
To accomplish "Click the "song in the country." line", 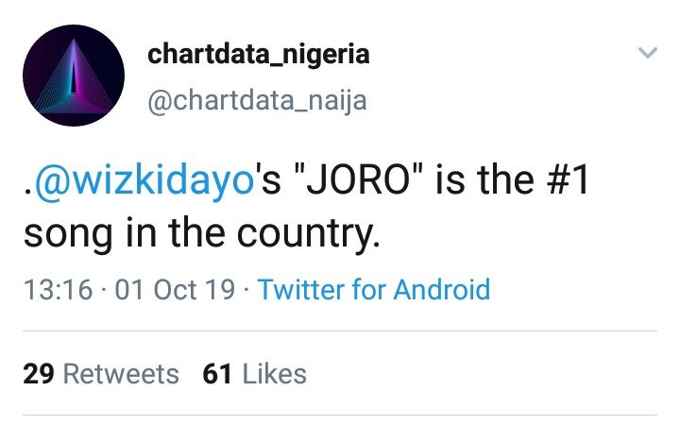I will coord(201,233).
